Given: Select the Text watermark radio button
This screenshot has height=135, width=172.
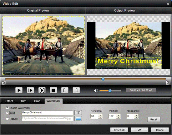Looking at the screenshot, I should tap(7, 113).
